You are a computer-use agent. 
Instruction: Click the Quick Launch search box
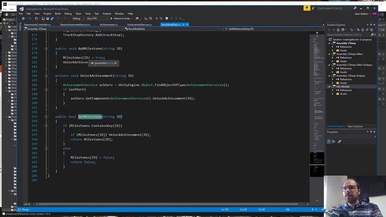pyautogui.click(x=335, y=8)
